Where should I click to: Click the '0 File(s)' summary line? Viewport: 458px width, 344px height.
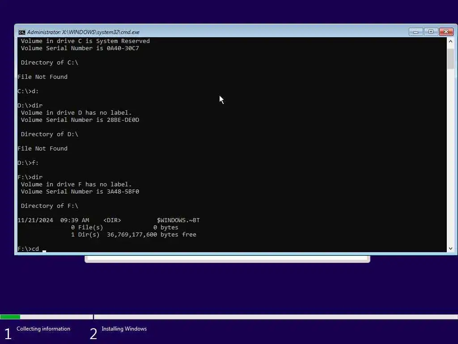click(x=124, y=228)
